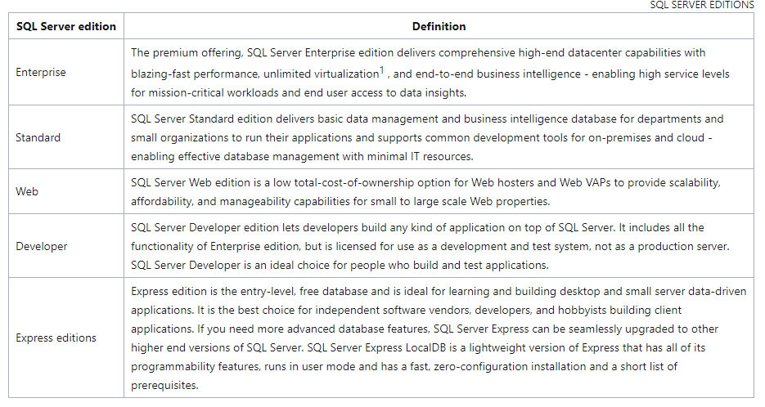The image size is (765, 407).
Task: Select the Standard edition row label
Action: coord(38,137)
